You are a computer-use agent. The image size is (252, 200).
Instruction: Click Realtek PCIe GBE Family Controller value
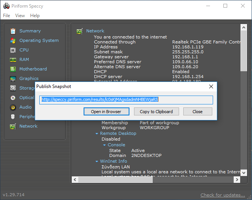(206, 42)
